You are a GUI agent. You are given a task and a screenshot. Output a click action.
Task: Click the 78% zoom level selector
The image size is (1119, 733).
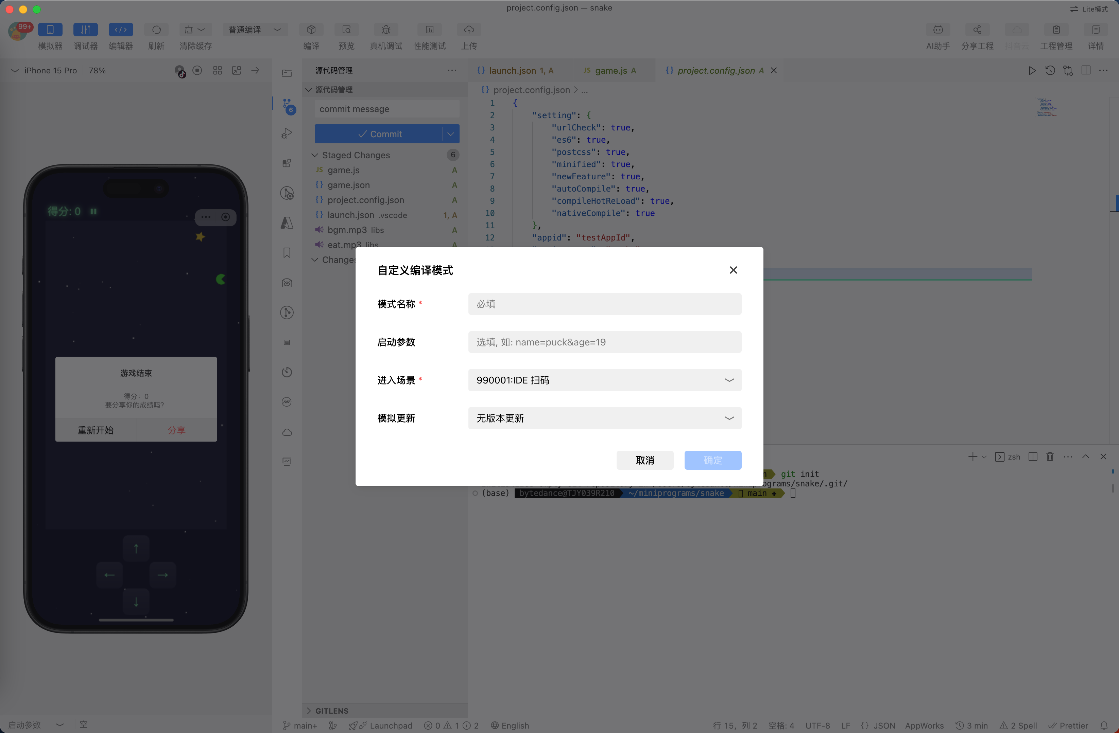[97, 71]
